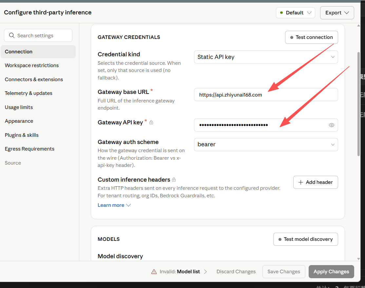Viewport: 365px width, 288px height.
Task: Go to Egress Requirements section
Action: (x=29, y=149)
